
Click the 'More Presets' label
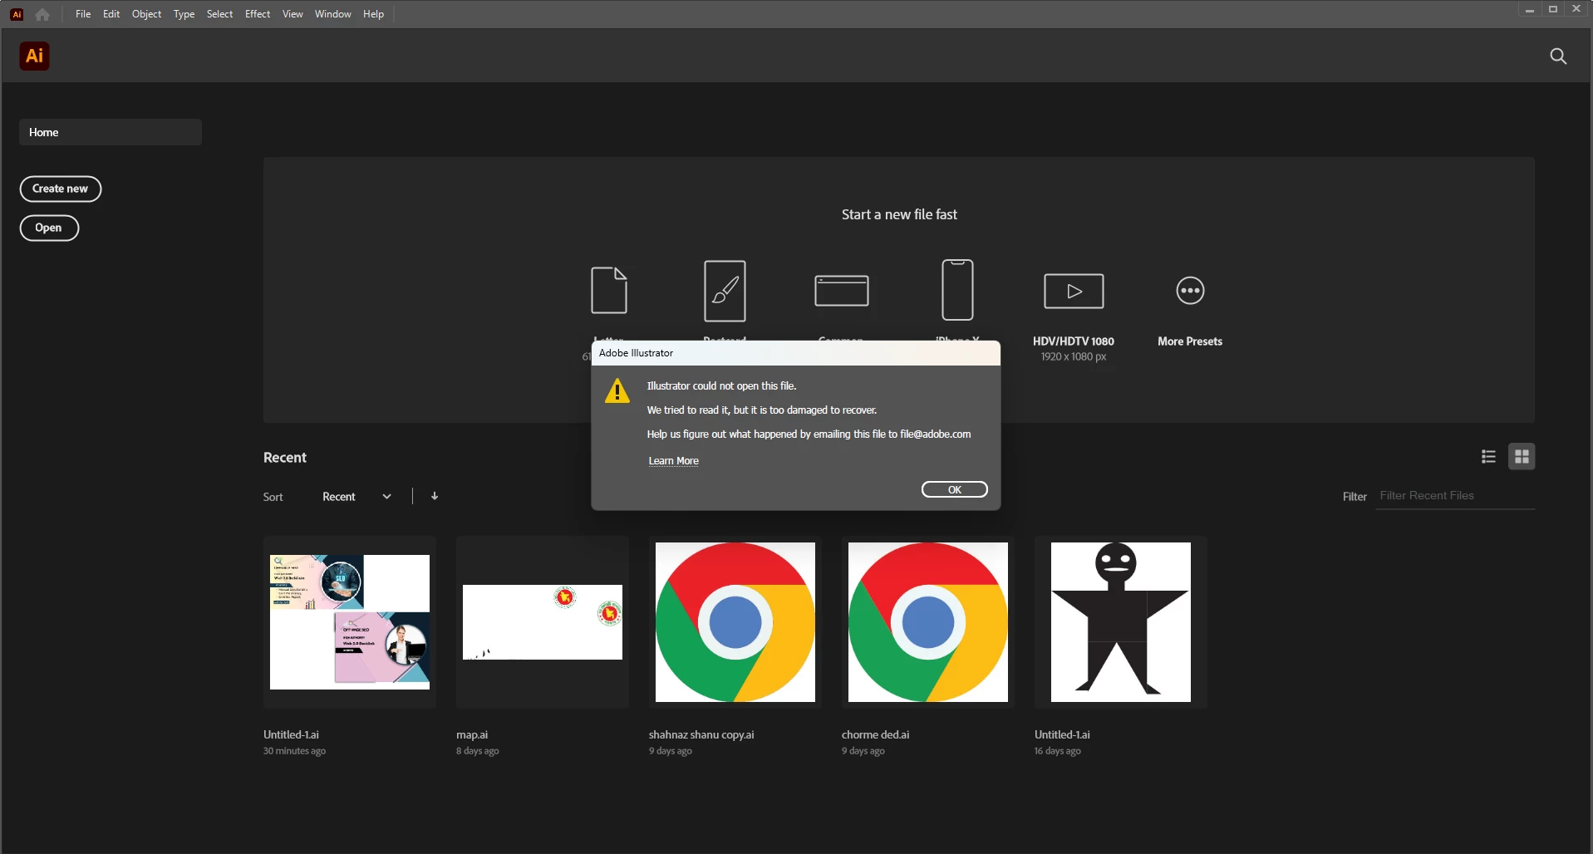1190,341
